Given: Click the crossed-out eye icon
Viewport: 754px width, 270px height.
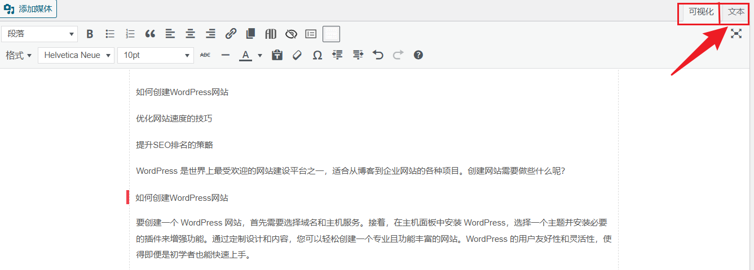Looking at the screenshot, I should (291, 34).
